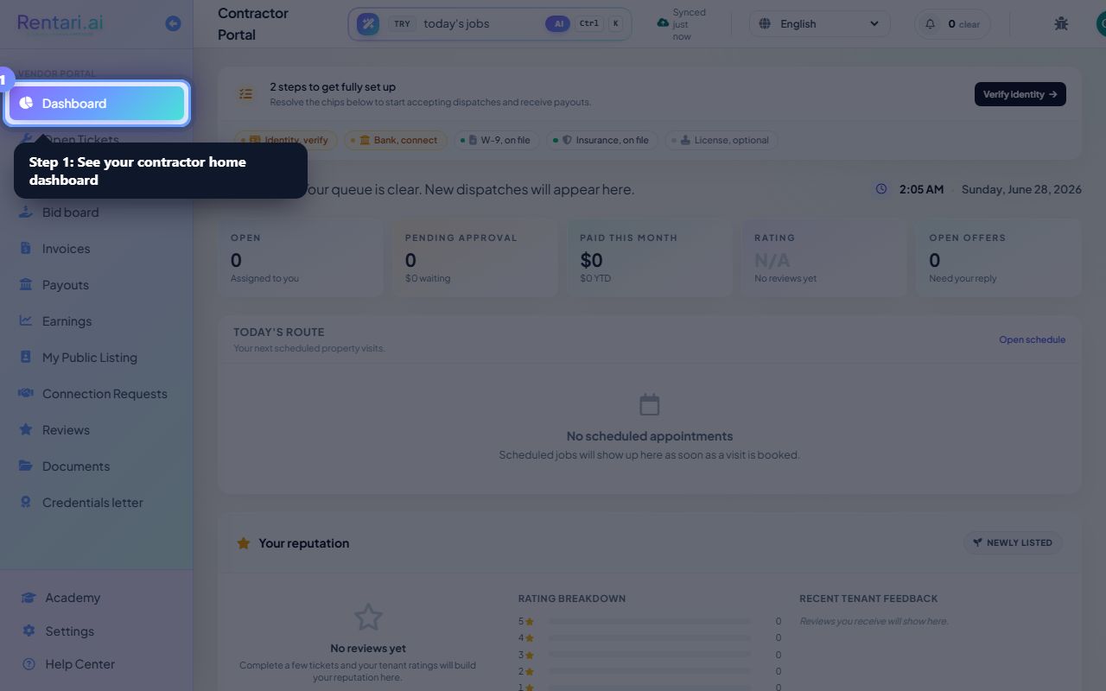
Task: Click the License, optional chip
Action: (721, 140)
